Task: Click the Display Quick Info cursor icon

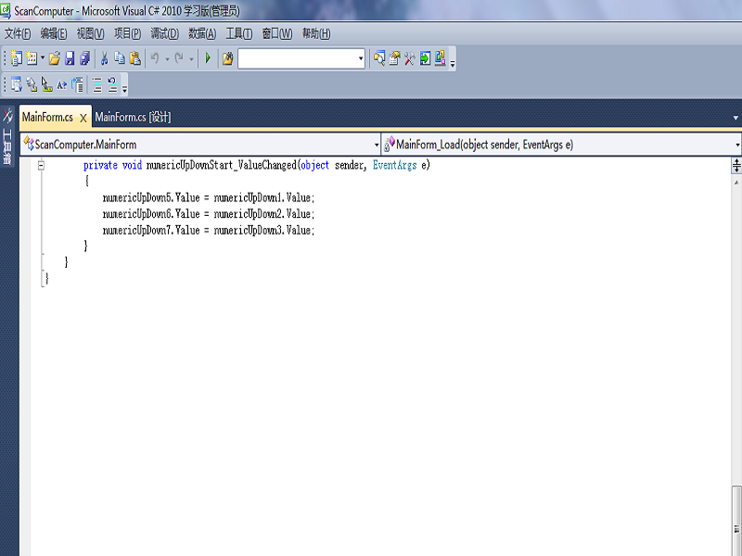Action: (x=46, y=85)
